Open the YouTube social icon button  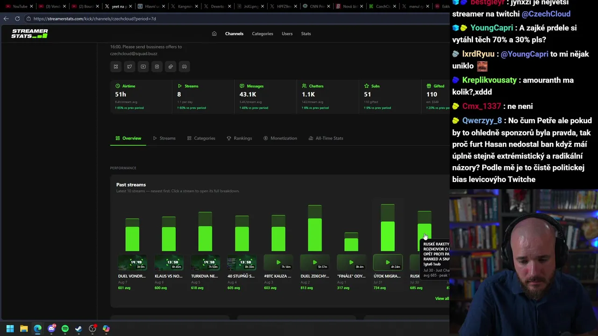point(143,67)
